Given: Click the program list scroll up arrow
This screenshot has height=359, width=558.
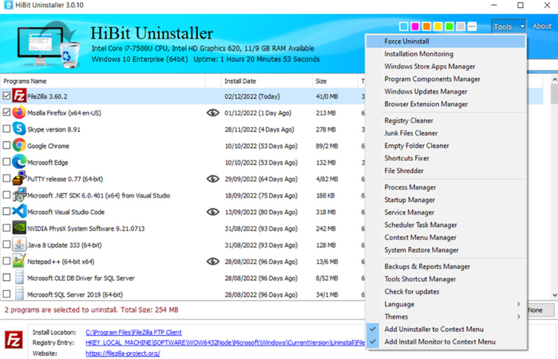Looking at the screenshot, I should tap(554, 79).
